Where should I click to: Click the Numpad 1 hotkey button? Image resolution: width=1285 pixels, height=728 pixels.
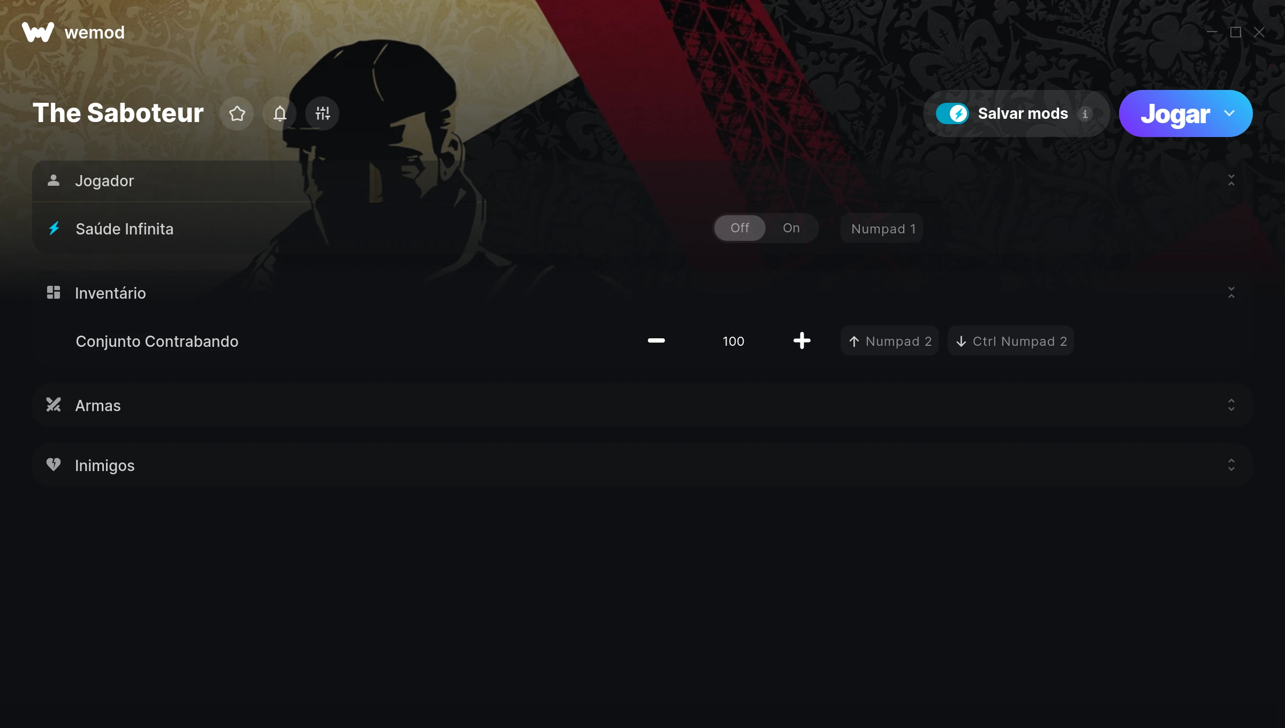pyautogui.click(x=882, y=229)
